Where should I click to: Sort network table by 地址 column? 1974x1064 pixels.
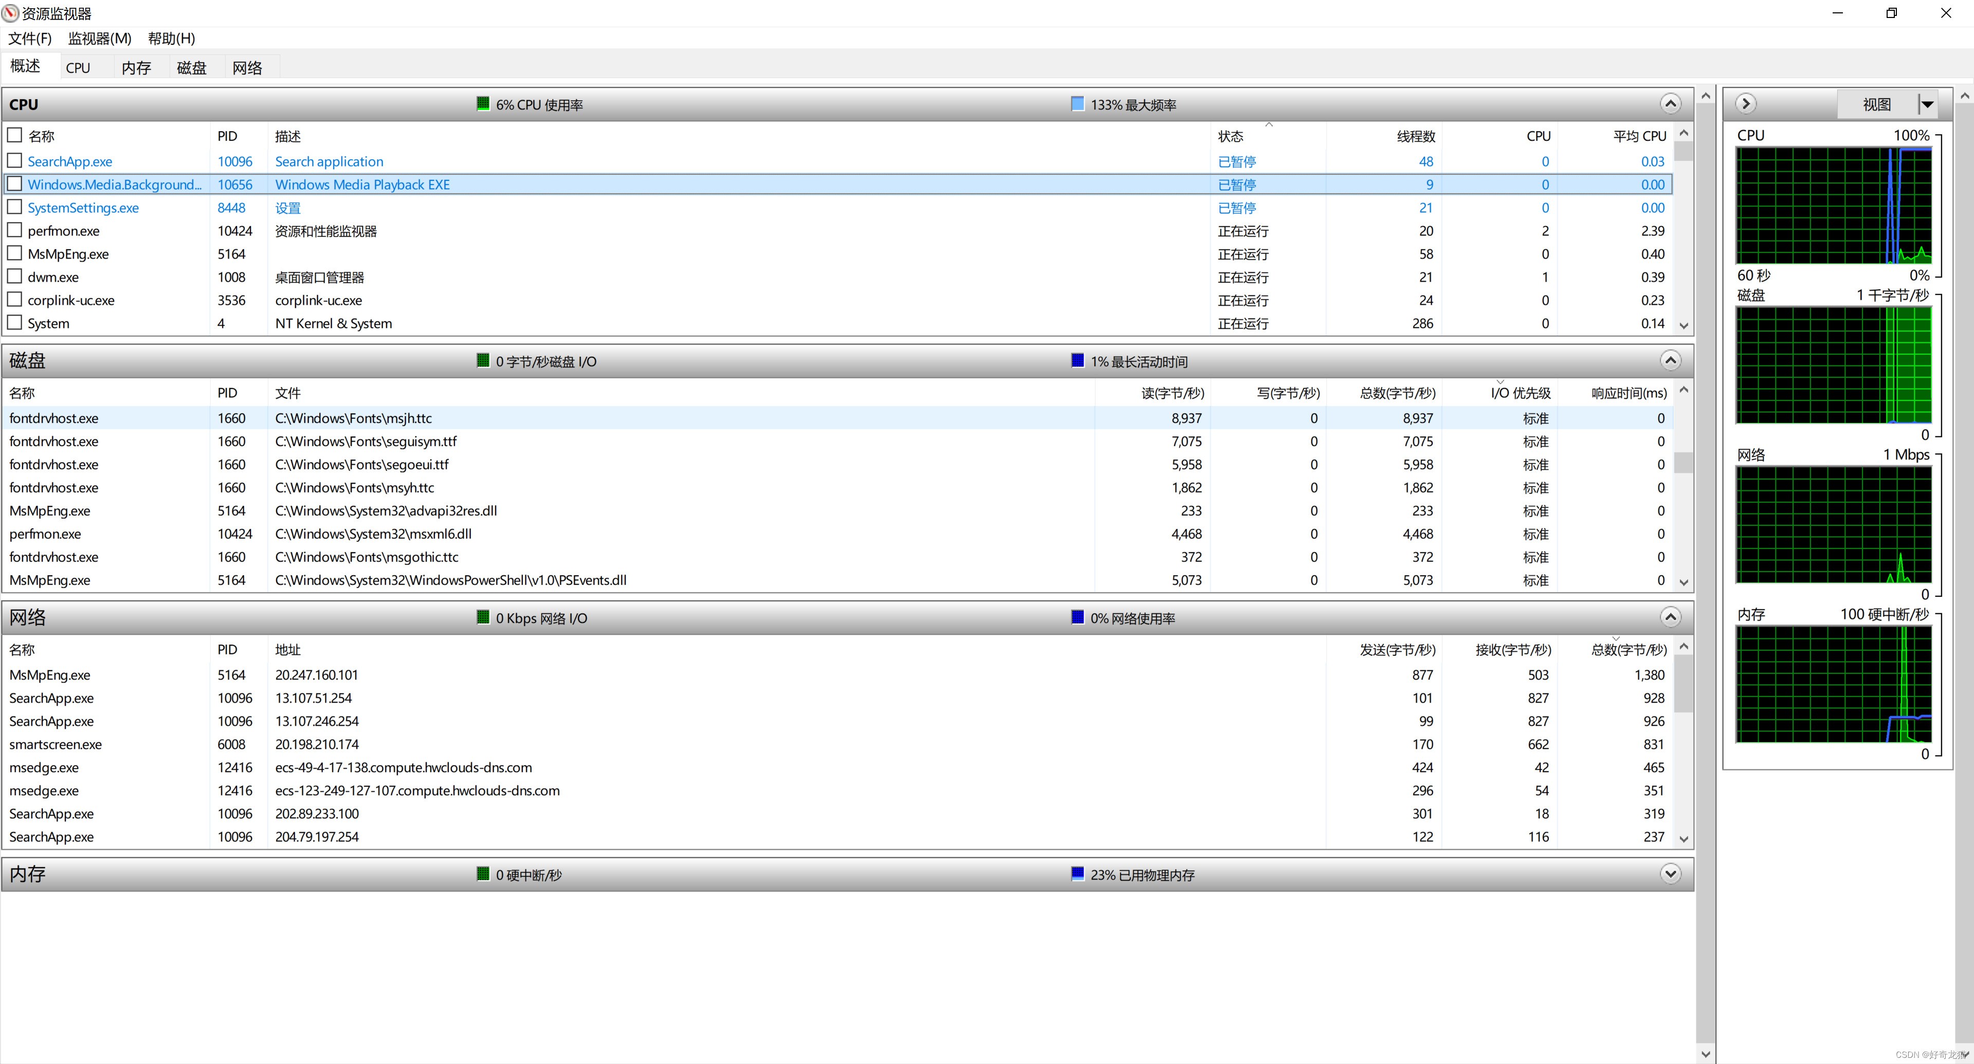pyautogui.click(x=797, y=649)
